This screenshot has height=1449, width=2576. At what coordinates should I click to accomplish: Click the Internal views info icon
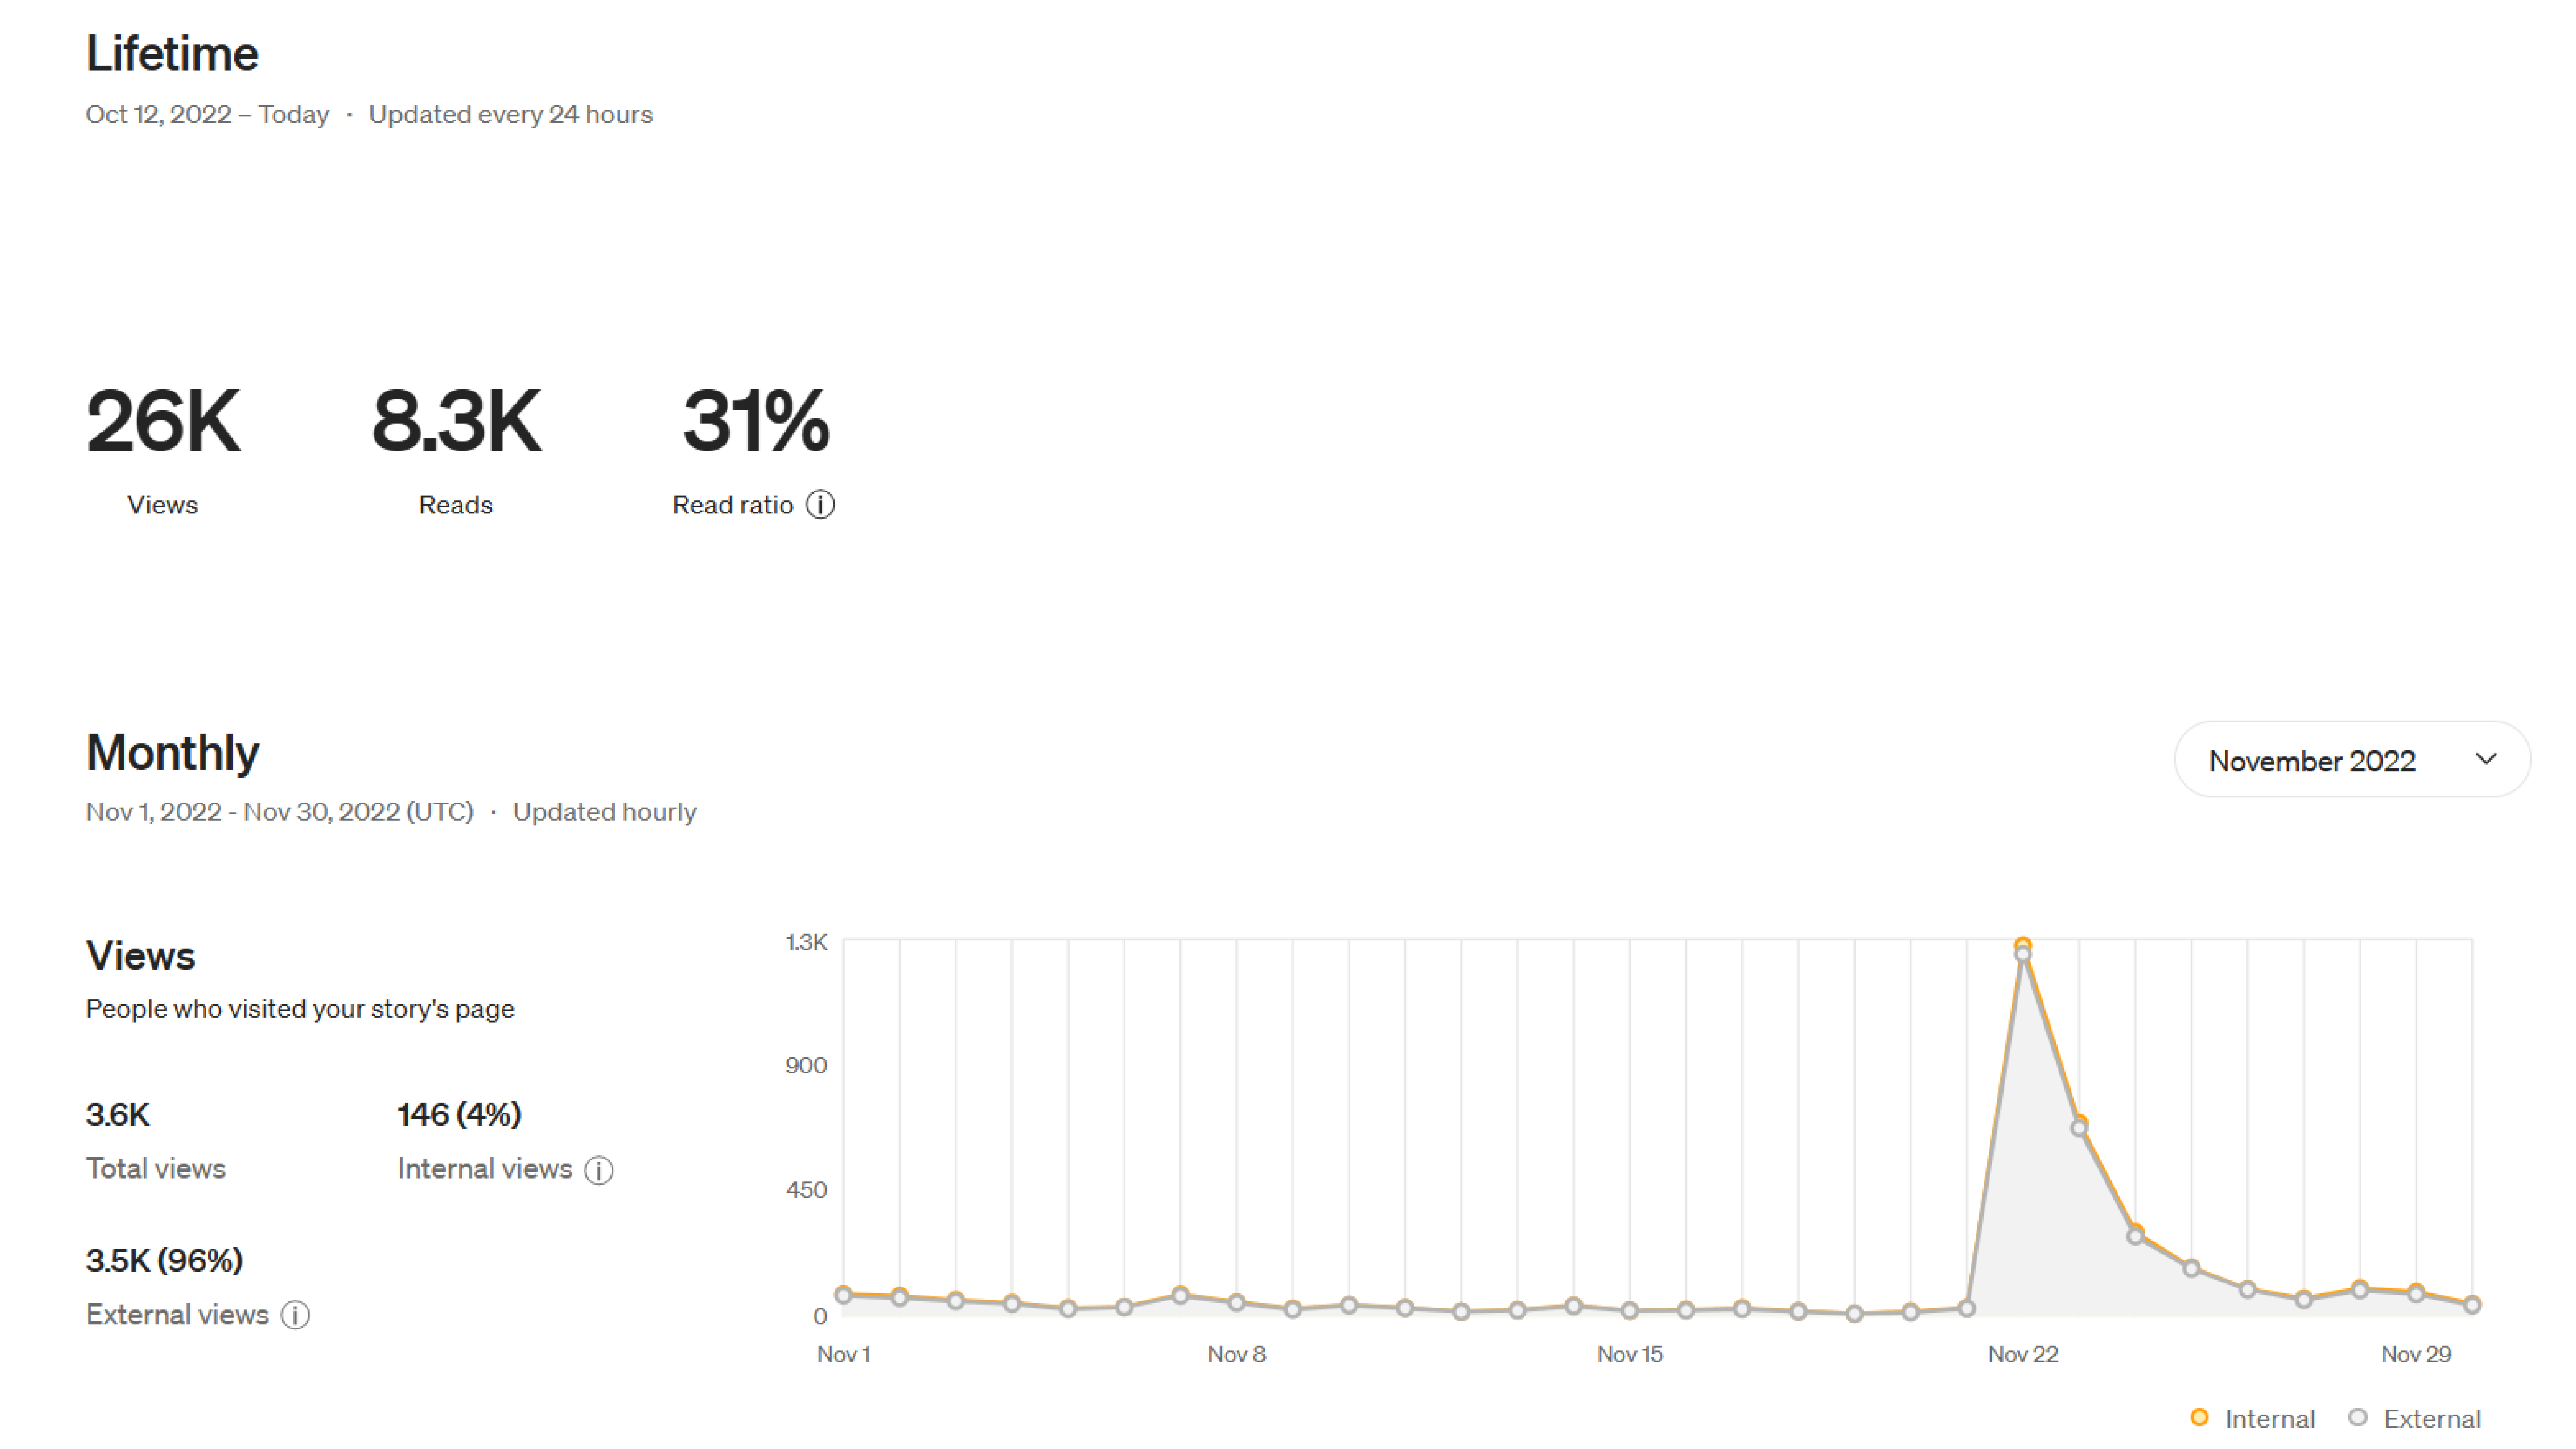pos(598,1170)
